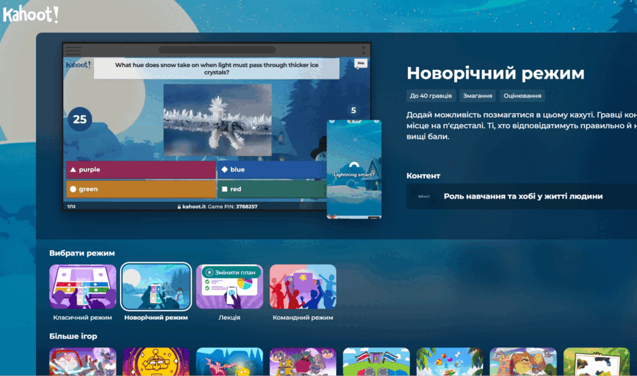Viewport: 637px width, 376px height.
Task: Open the game with flag banners thumbnail
Action: click(x=376, y=361)
